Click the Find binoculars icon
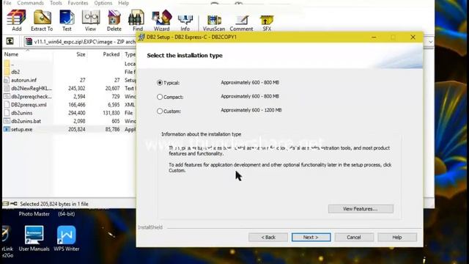469x264 pixels. tap(137, 21)
